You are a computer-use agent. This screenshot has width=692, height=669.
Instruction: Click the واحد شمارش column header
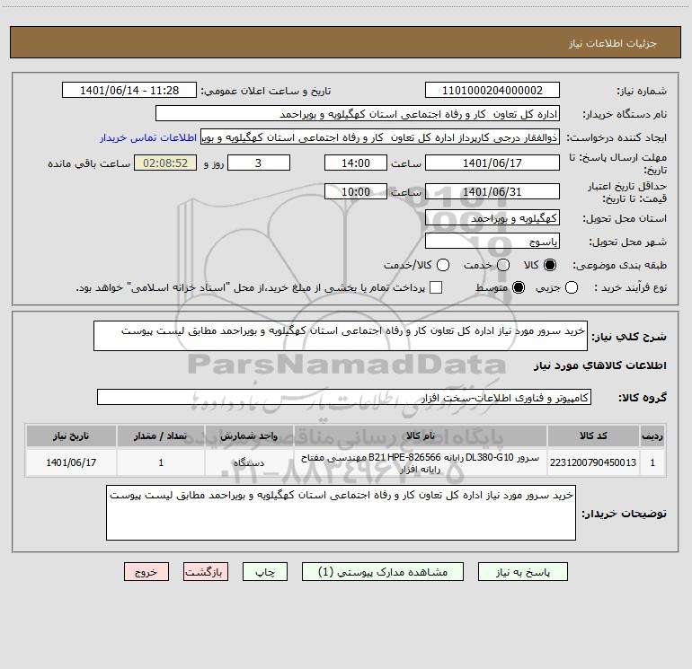pos(249,436)
